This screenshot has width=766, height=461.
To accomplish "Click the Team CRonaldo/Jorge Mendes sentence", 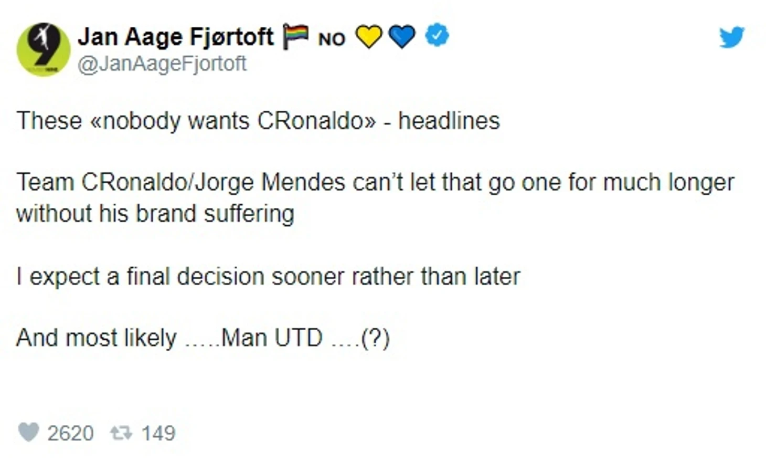I will pyautogui.click(x=375, y=183).
